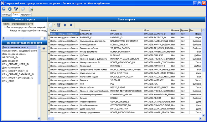Click the Таблица column header

[65, 30]
